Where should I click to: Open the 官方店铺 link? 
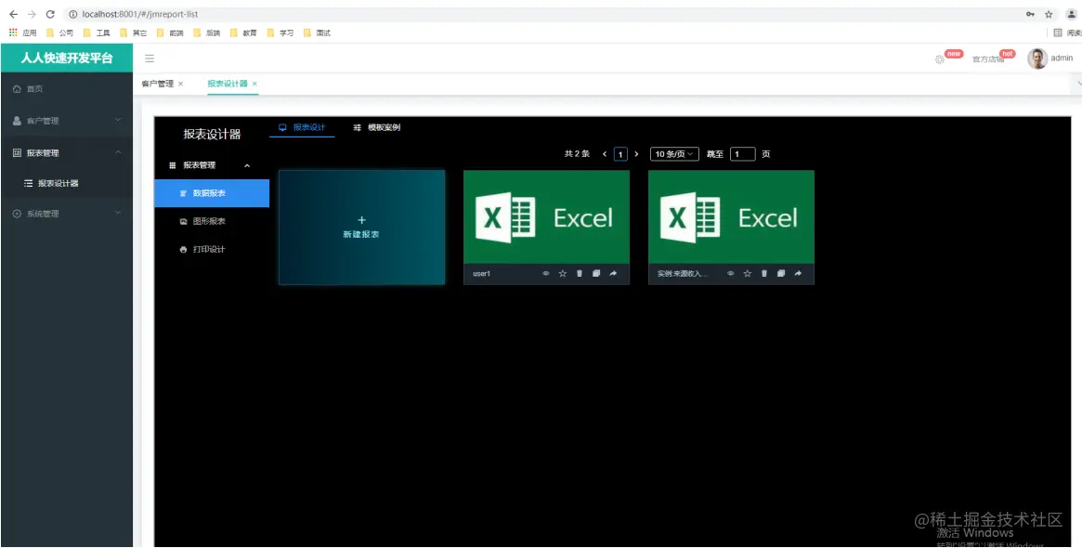click(x=988, y=59)
